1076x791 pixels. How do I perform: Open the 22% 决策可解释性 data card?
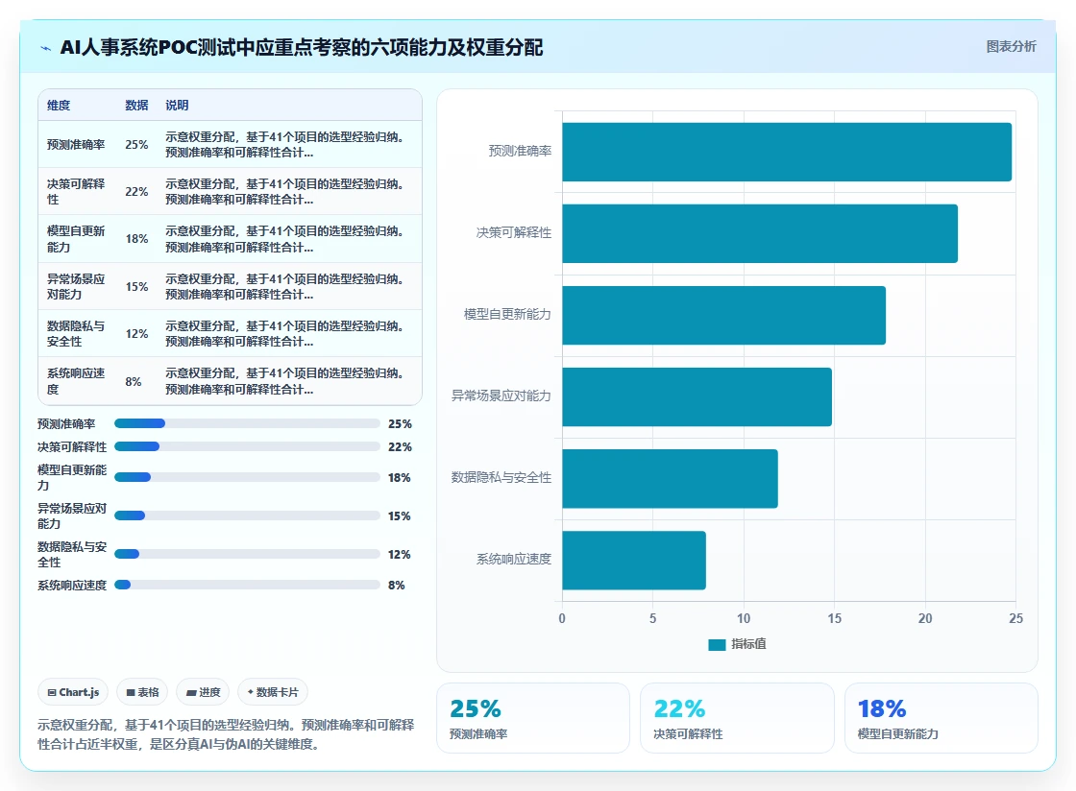[x=737, y=718]
